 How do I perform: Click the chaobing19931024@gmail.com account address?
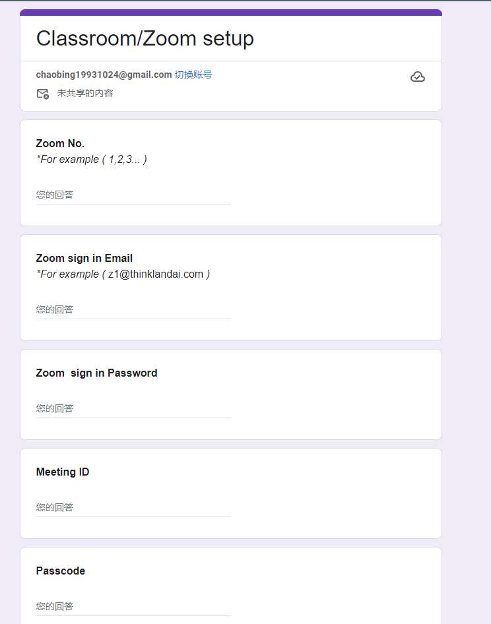click(x=104, y=75)
